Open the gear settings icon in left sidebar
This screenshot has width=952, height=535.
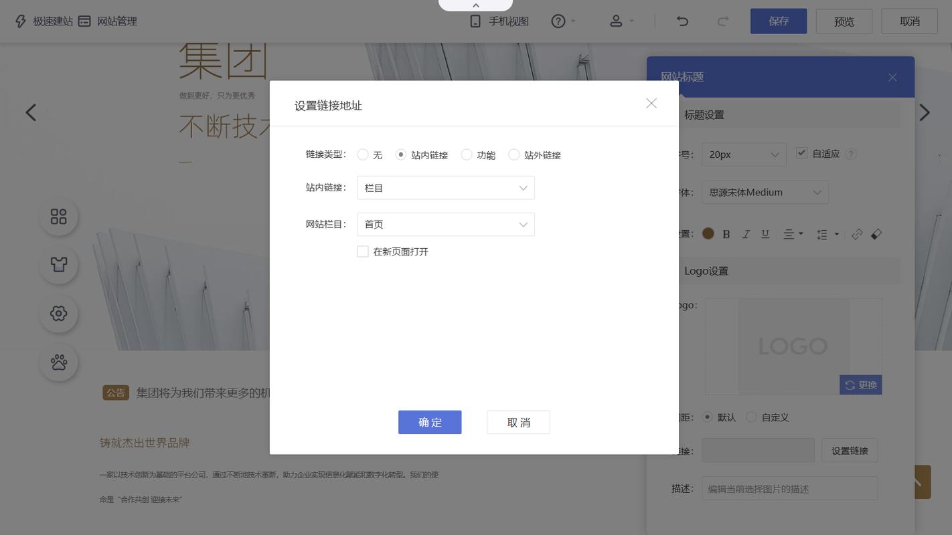click(59, 313)
